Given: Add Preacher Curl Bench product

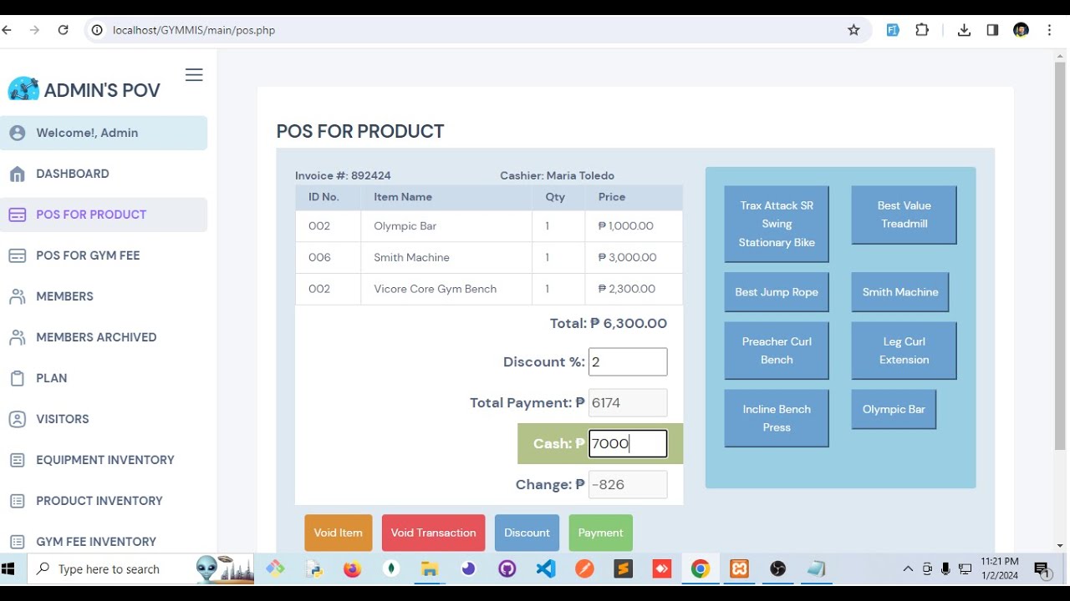Looking at the screenshot, I should tap(777, 351).
